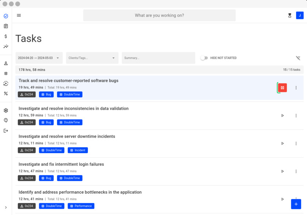The width and height of the screenshot is (307, 215).
Task: Click the blue add task button
Action: [x=296, y=204]
